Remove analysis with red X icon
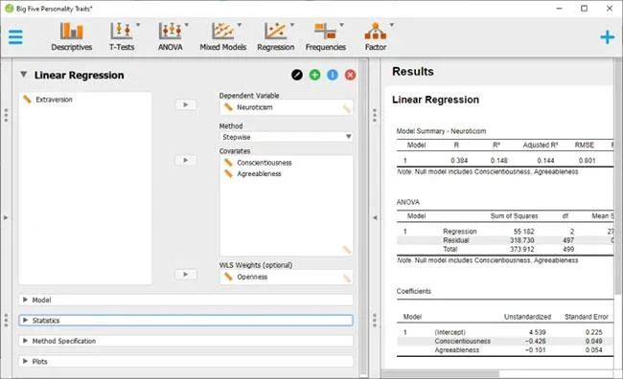The width and height of the screenshot is (623, 379). click(350, 75)
